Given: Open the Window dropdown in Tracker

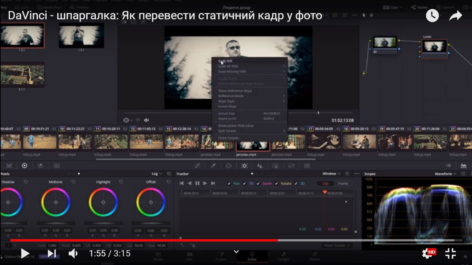Looking at the screenshot, I should (x=331, y=174).
